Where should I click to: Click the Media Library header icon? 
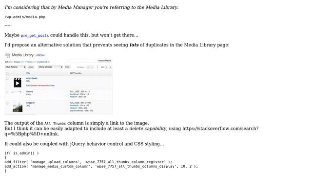[8, 55]
